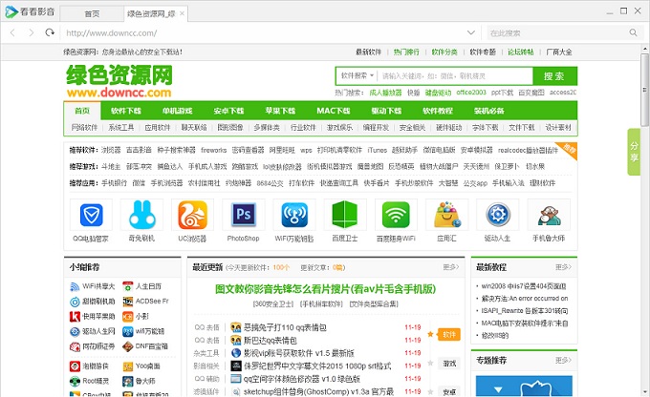
Task: Select 安卓下载 in green navigation bar
Action: click(x=228, y=111)
